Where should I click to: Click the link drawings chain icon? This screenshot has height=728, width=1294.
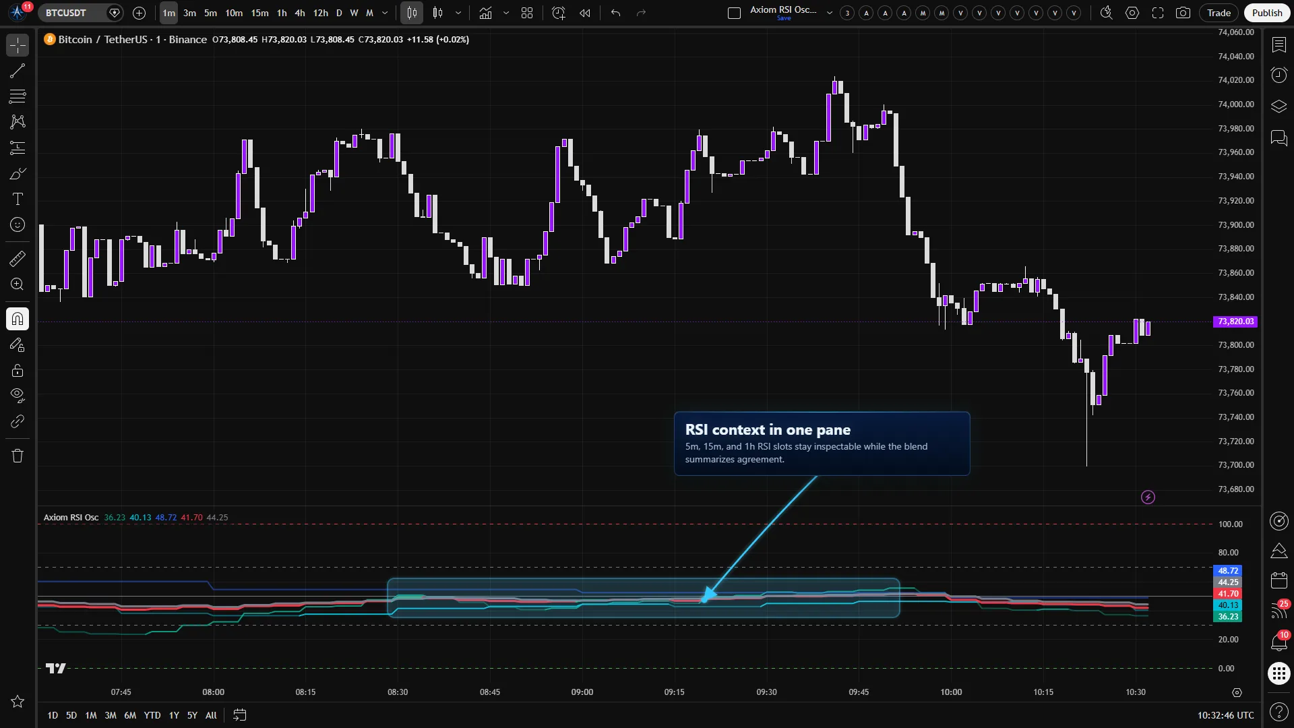18,421
